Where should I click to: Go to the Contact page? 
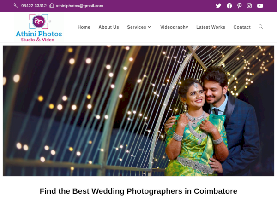click(x=242, y=27)
